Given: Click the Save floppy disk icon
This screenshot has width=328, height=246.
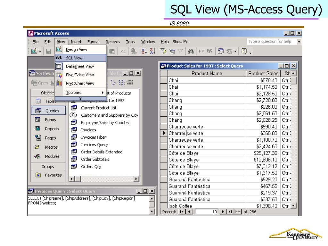Looking at the screenshot, I should pyautogui.click(x=49, y=51).
